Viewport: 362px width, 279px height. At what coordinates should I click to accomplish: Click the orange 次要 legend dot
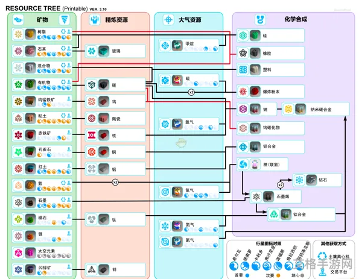(278, 275)
